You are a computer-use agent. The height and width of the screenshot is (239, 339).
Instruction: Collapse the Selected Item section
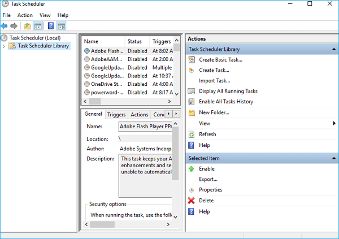point(333,158)
